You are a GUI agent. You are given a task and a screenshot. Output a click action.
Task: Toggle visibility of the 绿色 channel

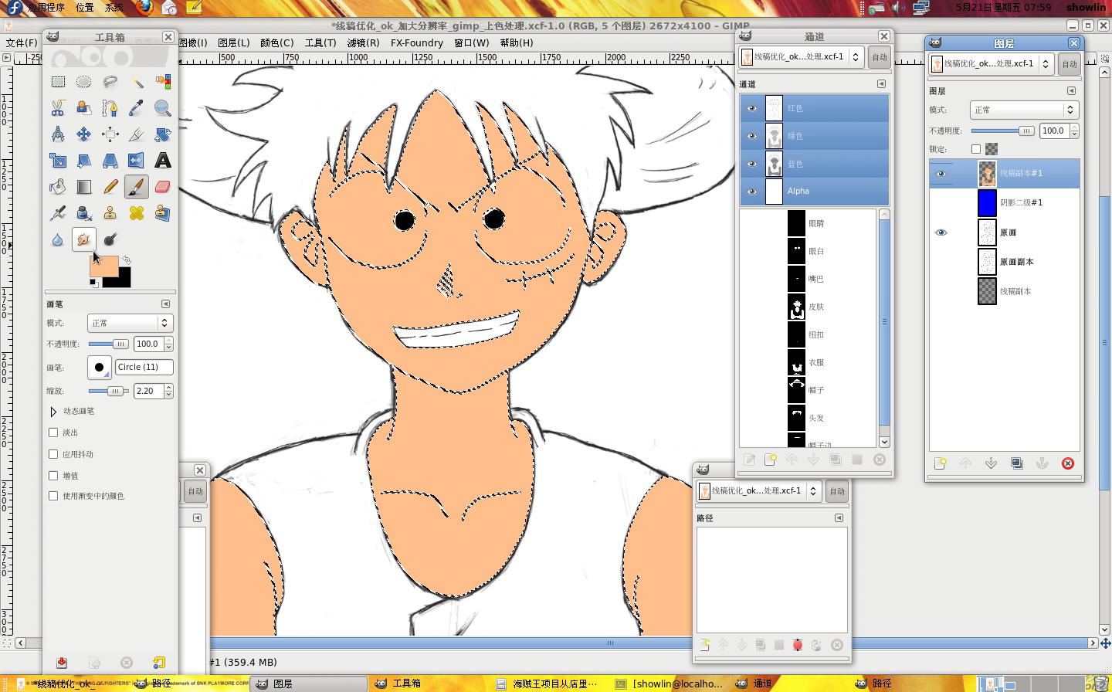pyautogui.click(x=751, y=136)
